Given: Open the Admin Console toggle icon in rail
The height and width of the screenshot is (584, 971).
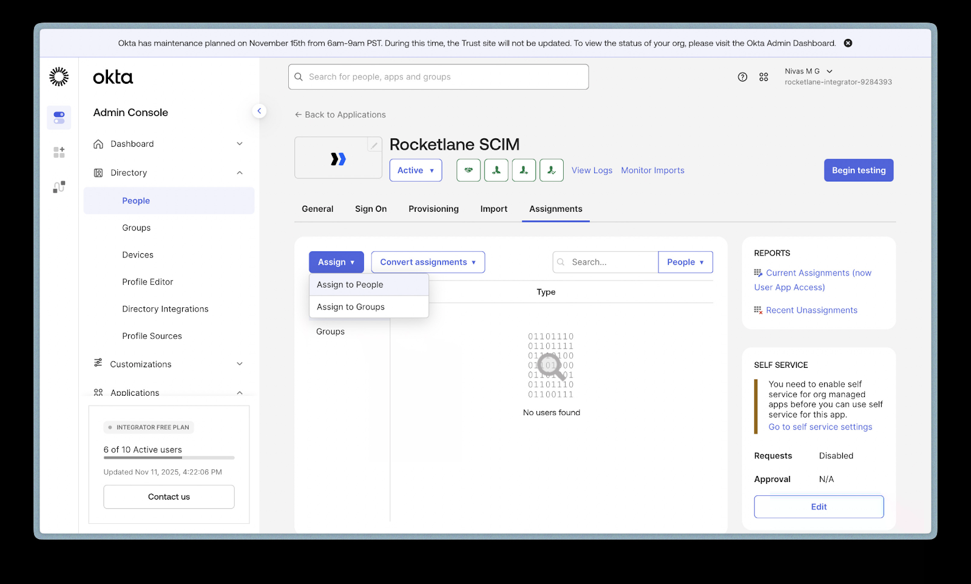Looking at the screenshot, I should (59, 117).
